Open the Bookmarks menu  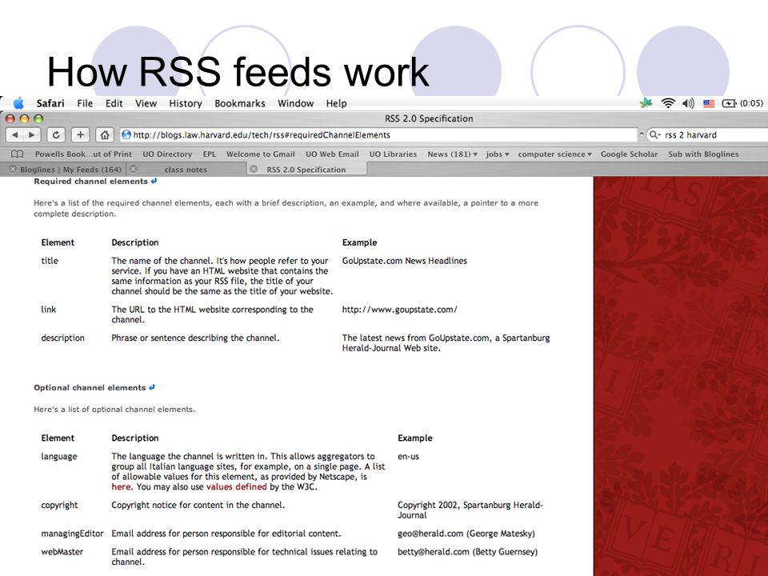tap(240, 103)
